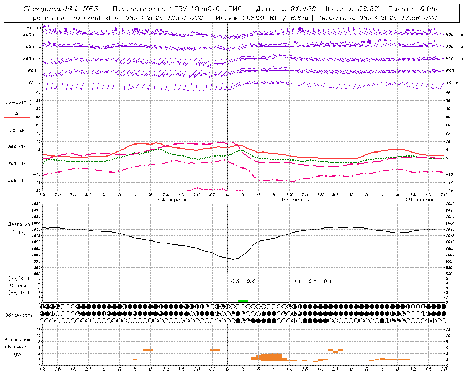
Task: Click the Td 2м dew point legend entry
Action: [x=17, y=130]
